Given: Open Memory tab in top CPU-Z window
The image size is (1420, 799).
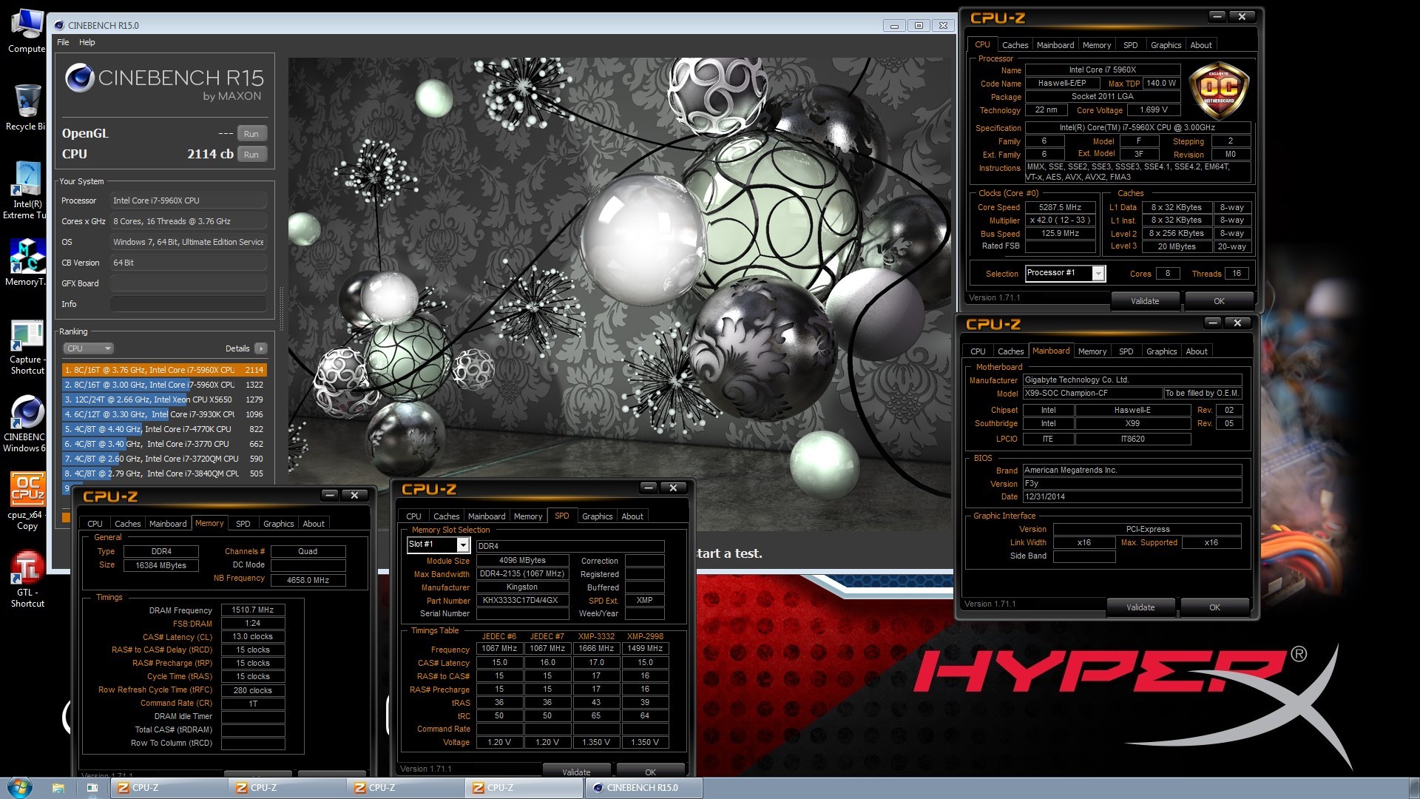Looking at the screenshot, I should tap(1097, 45).
